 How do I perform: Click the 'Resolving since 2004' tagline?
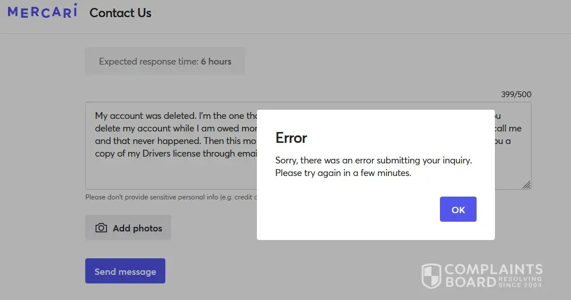[521, 281]
